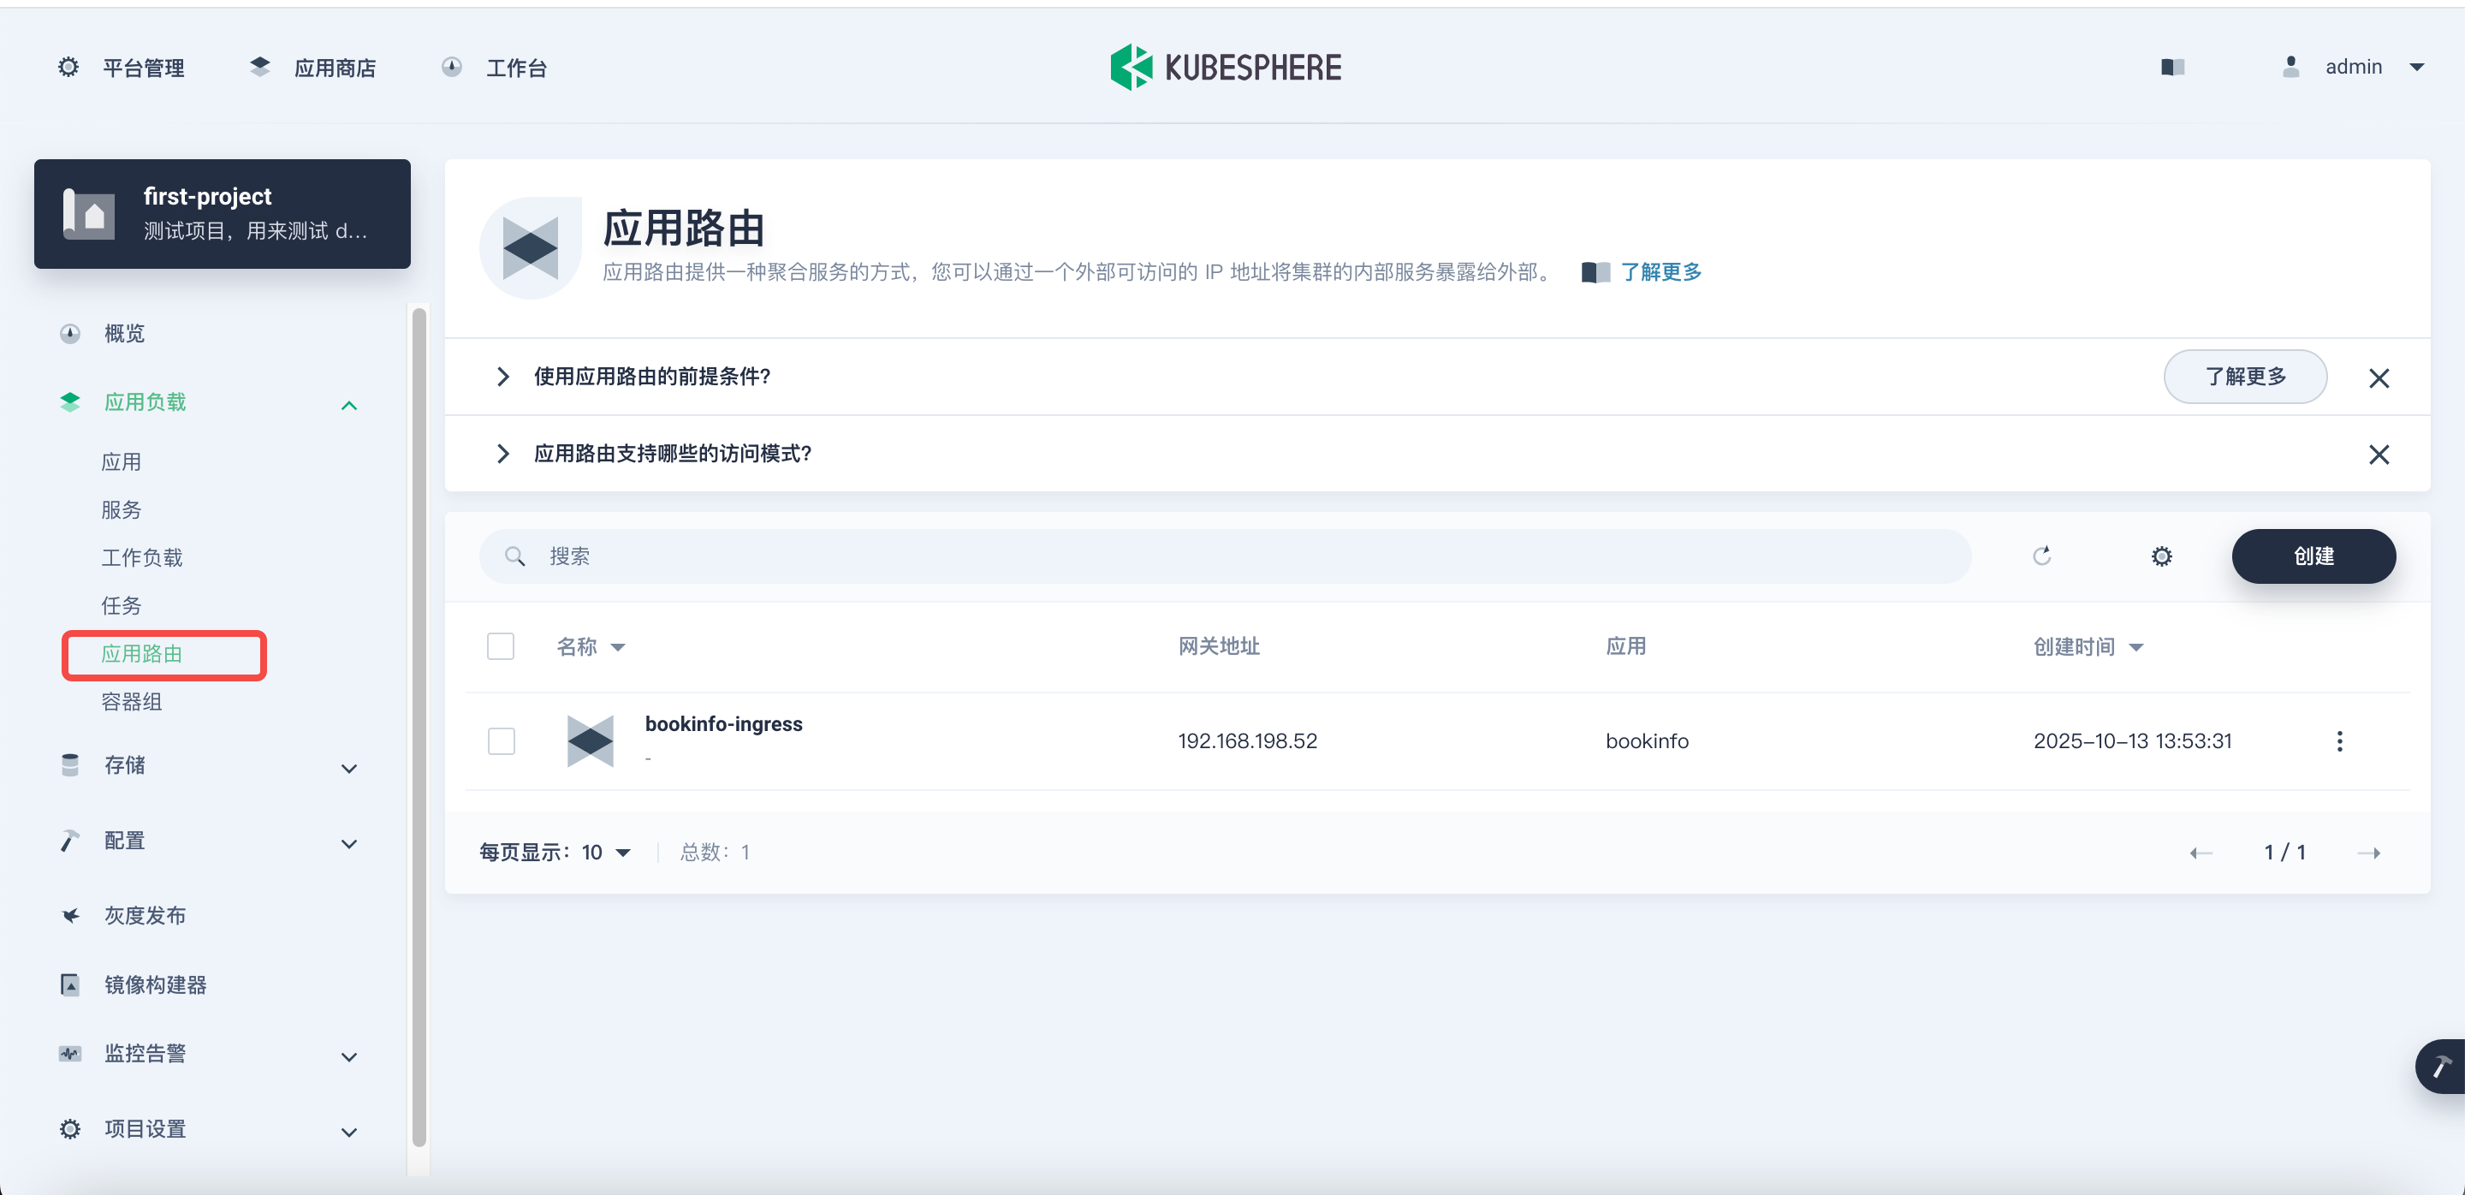The image size is (2465, 1195).
Task: Select all routes with header checkbox
Action: point(501,645)
